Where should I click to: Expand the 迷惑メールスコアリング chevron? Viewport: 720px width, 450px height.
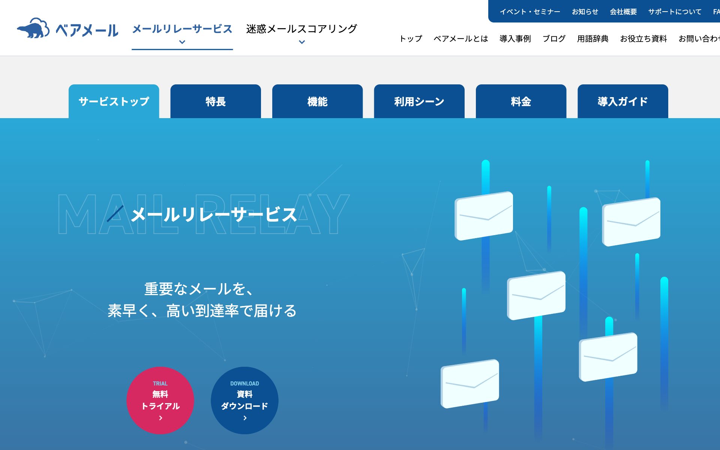302,42
